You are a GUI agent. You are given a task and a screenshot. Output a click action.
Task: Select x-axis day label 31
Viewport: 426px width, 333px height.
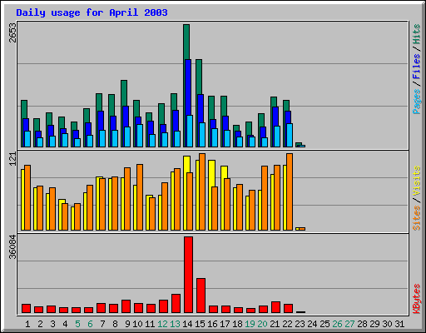pyautogui.click(x=399, y=324)
